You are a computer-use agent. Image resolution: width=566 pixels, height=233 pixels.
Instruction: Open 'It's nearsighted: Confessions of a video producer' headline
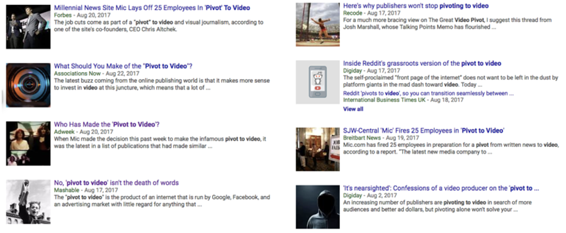click(441, 188)
